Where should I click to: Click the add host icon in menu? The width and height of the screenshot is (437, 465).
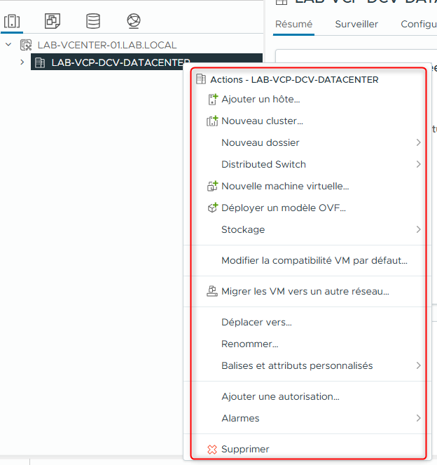click(213, 100)
